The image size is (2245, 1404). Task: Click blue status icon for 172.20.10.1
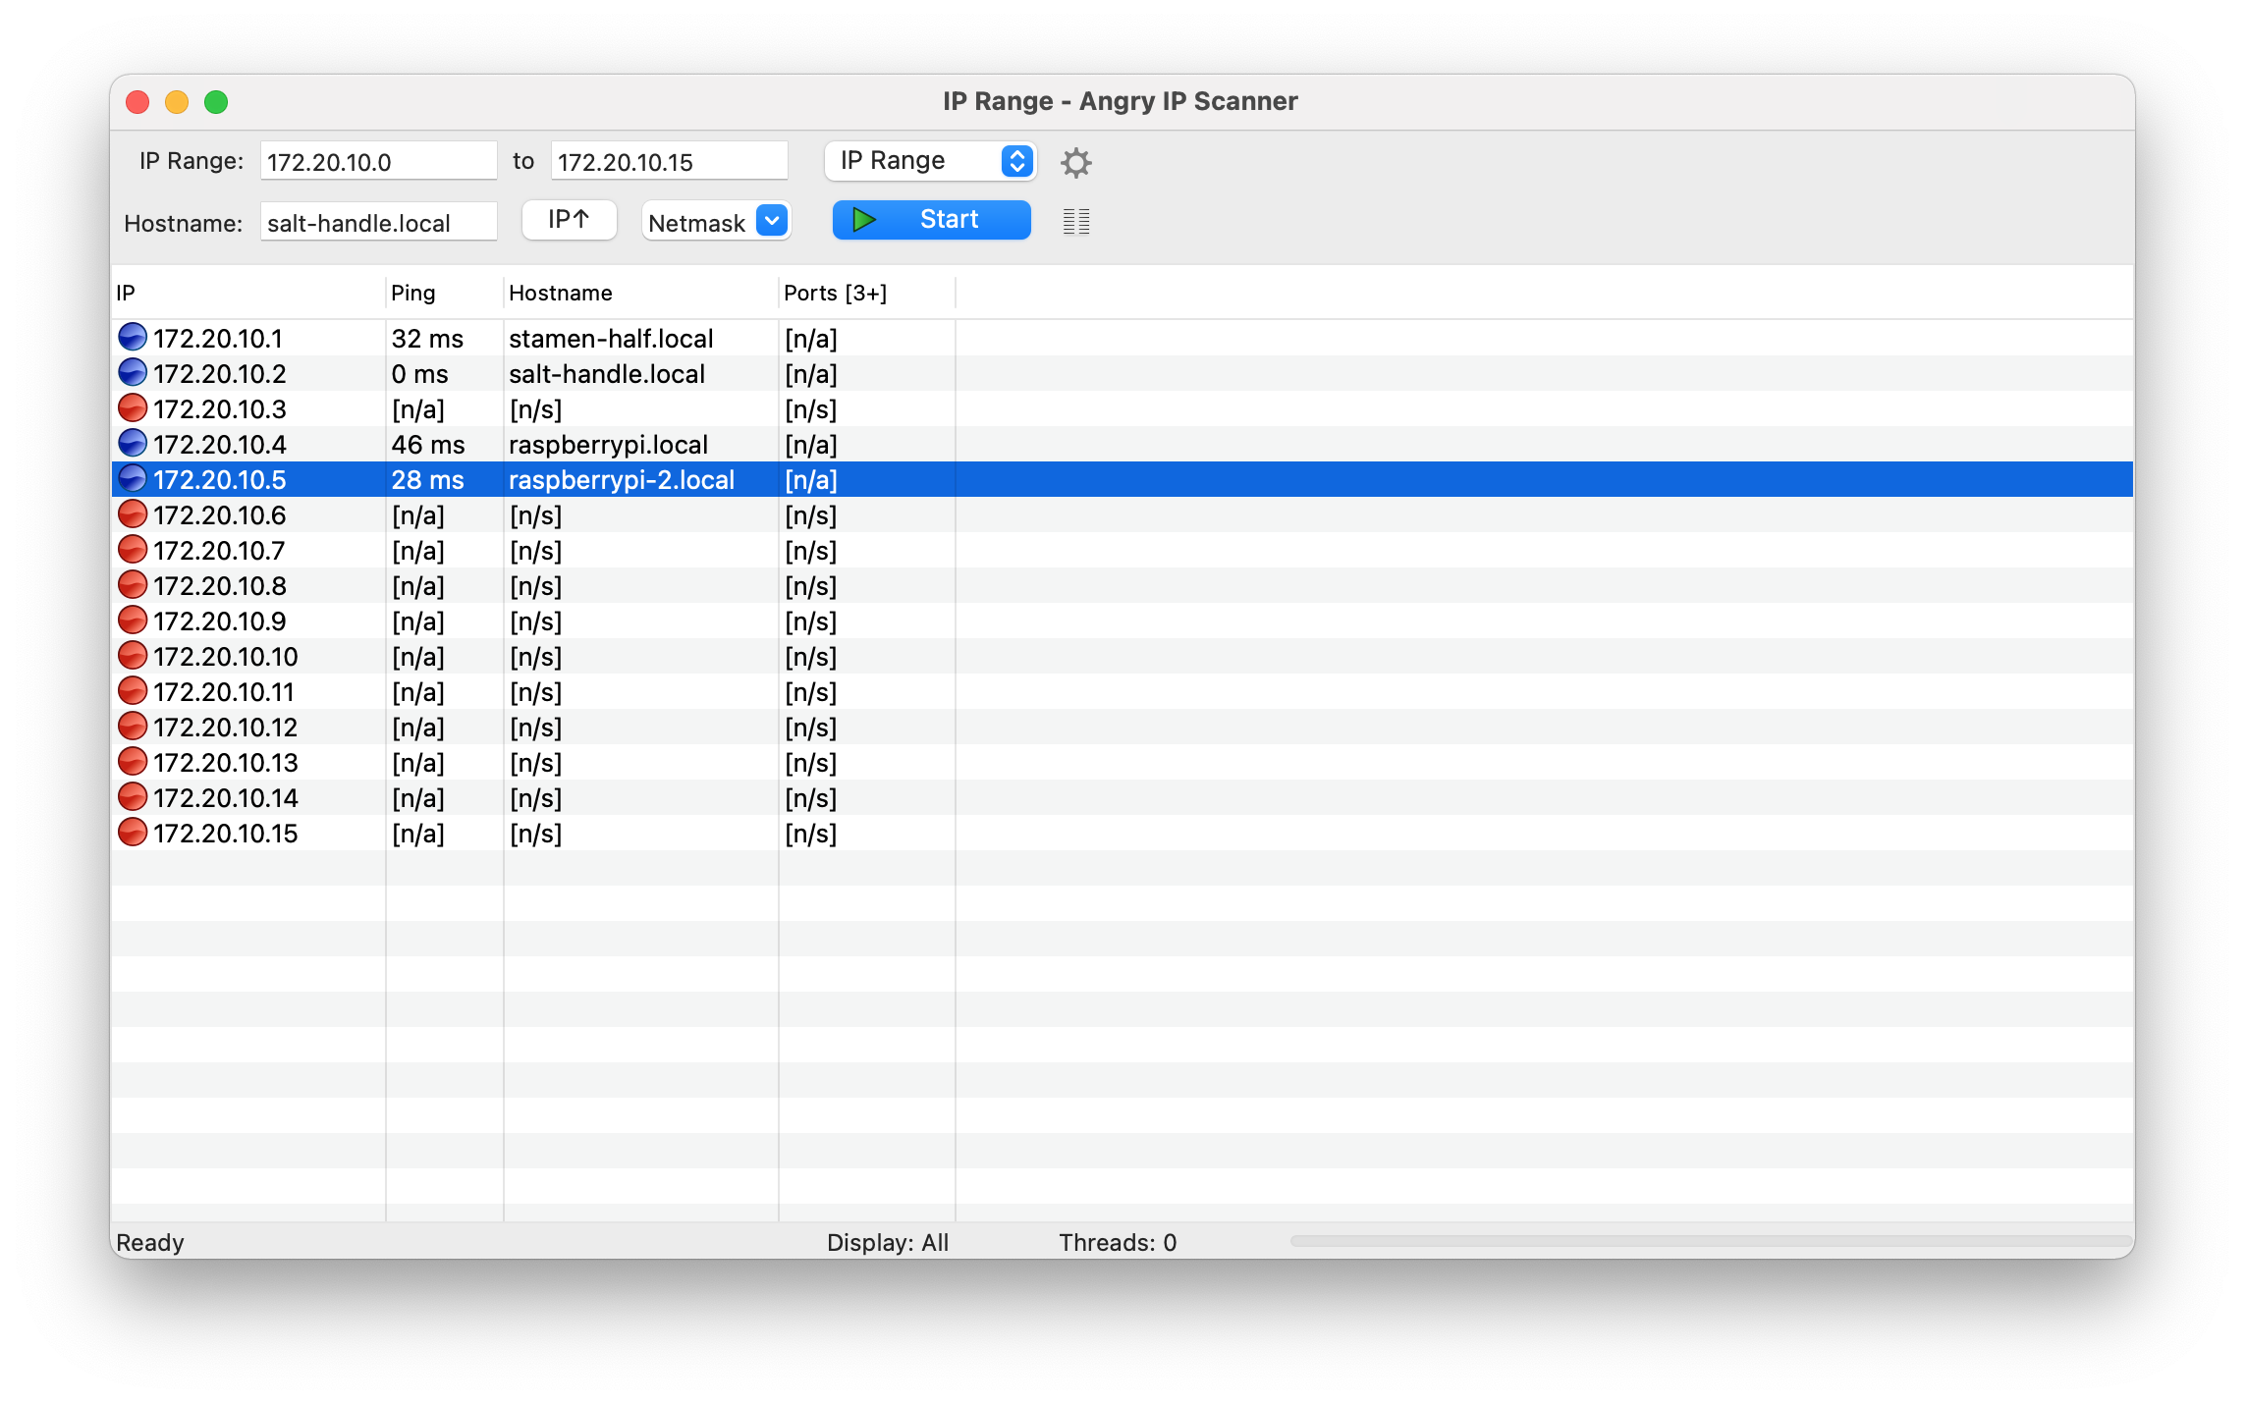[x=132, y=338]
